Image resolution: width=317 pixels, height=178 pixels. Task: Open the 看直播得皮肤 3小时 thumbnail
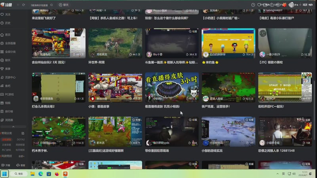pos(172,87)
